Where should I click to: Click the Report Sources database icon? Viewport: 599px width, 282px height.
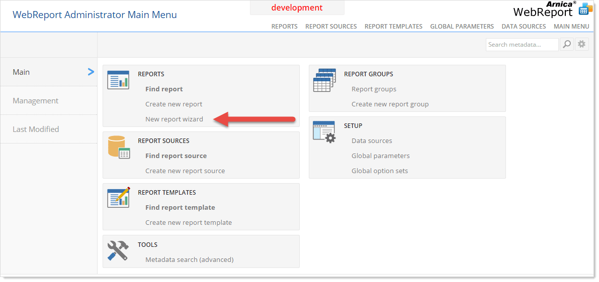pyautogui.click(x=119, y=147)
